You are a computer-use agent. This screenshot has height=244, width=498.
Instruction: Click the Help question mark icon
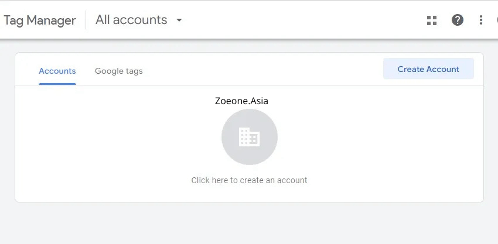coord(458,20)
